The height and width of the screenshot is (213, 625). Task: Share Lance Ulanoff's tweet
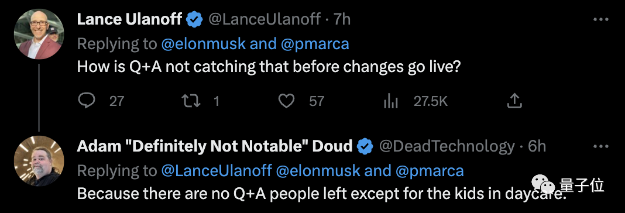[x=514, y=101]
